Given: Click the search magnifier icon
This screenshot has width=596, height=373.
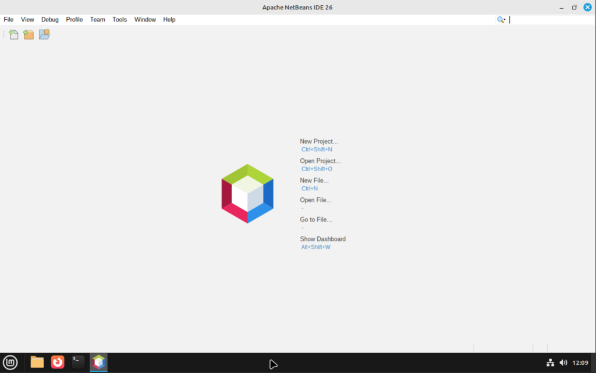Looking at the screenshot, I should click(x=499, y=19).
